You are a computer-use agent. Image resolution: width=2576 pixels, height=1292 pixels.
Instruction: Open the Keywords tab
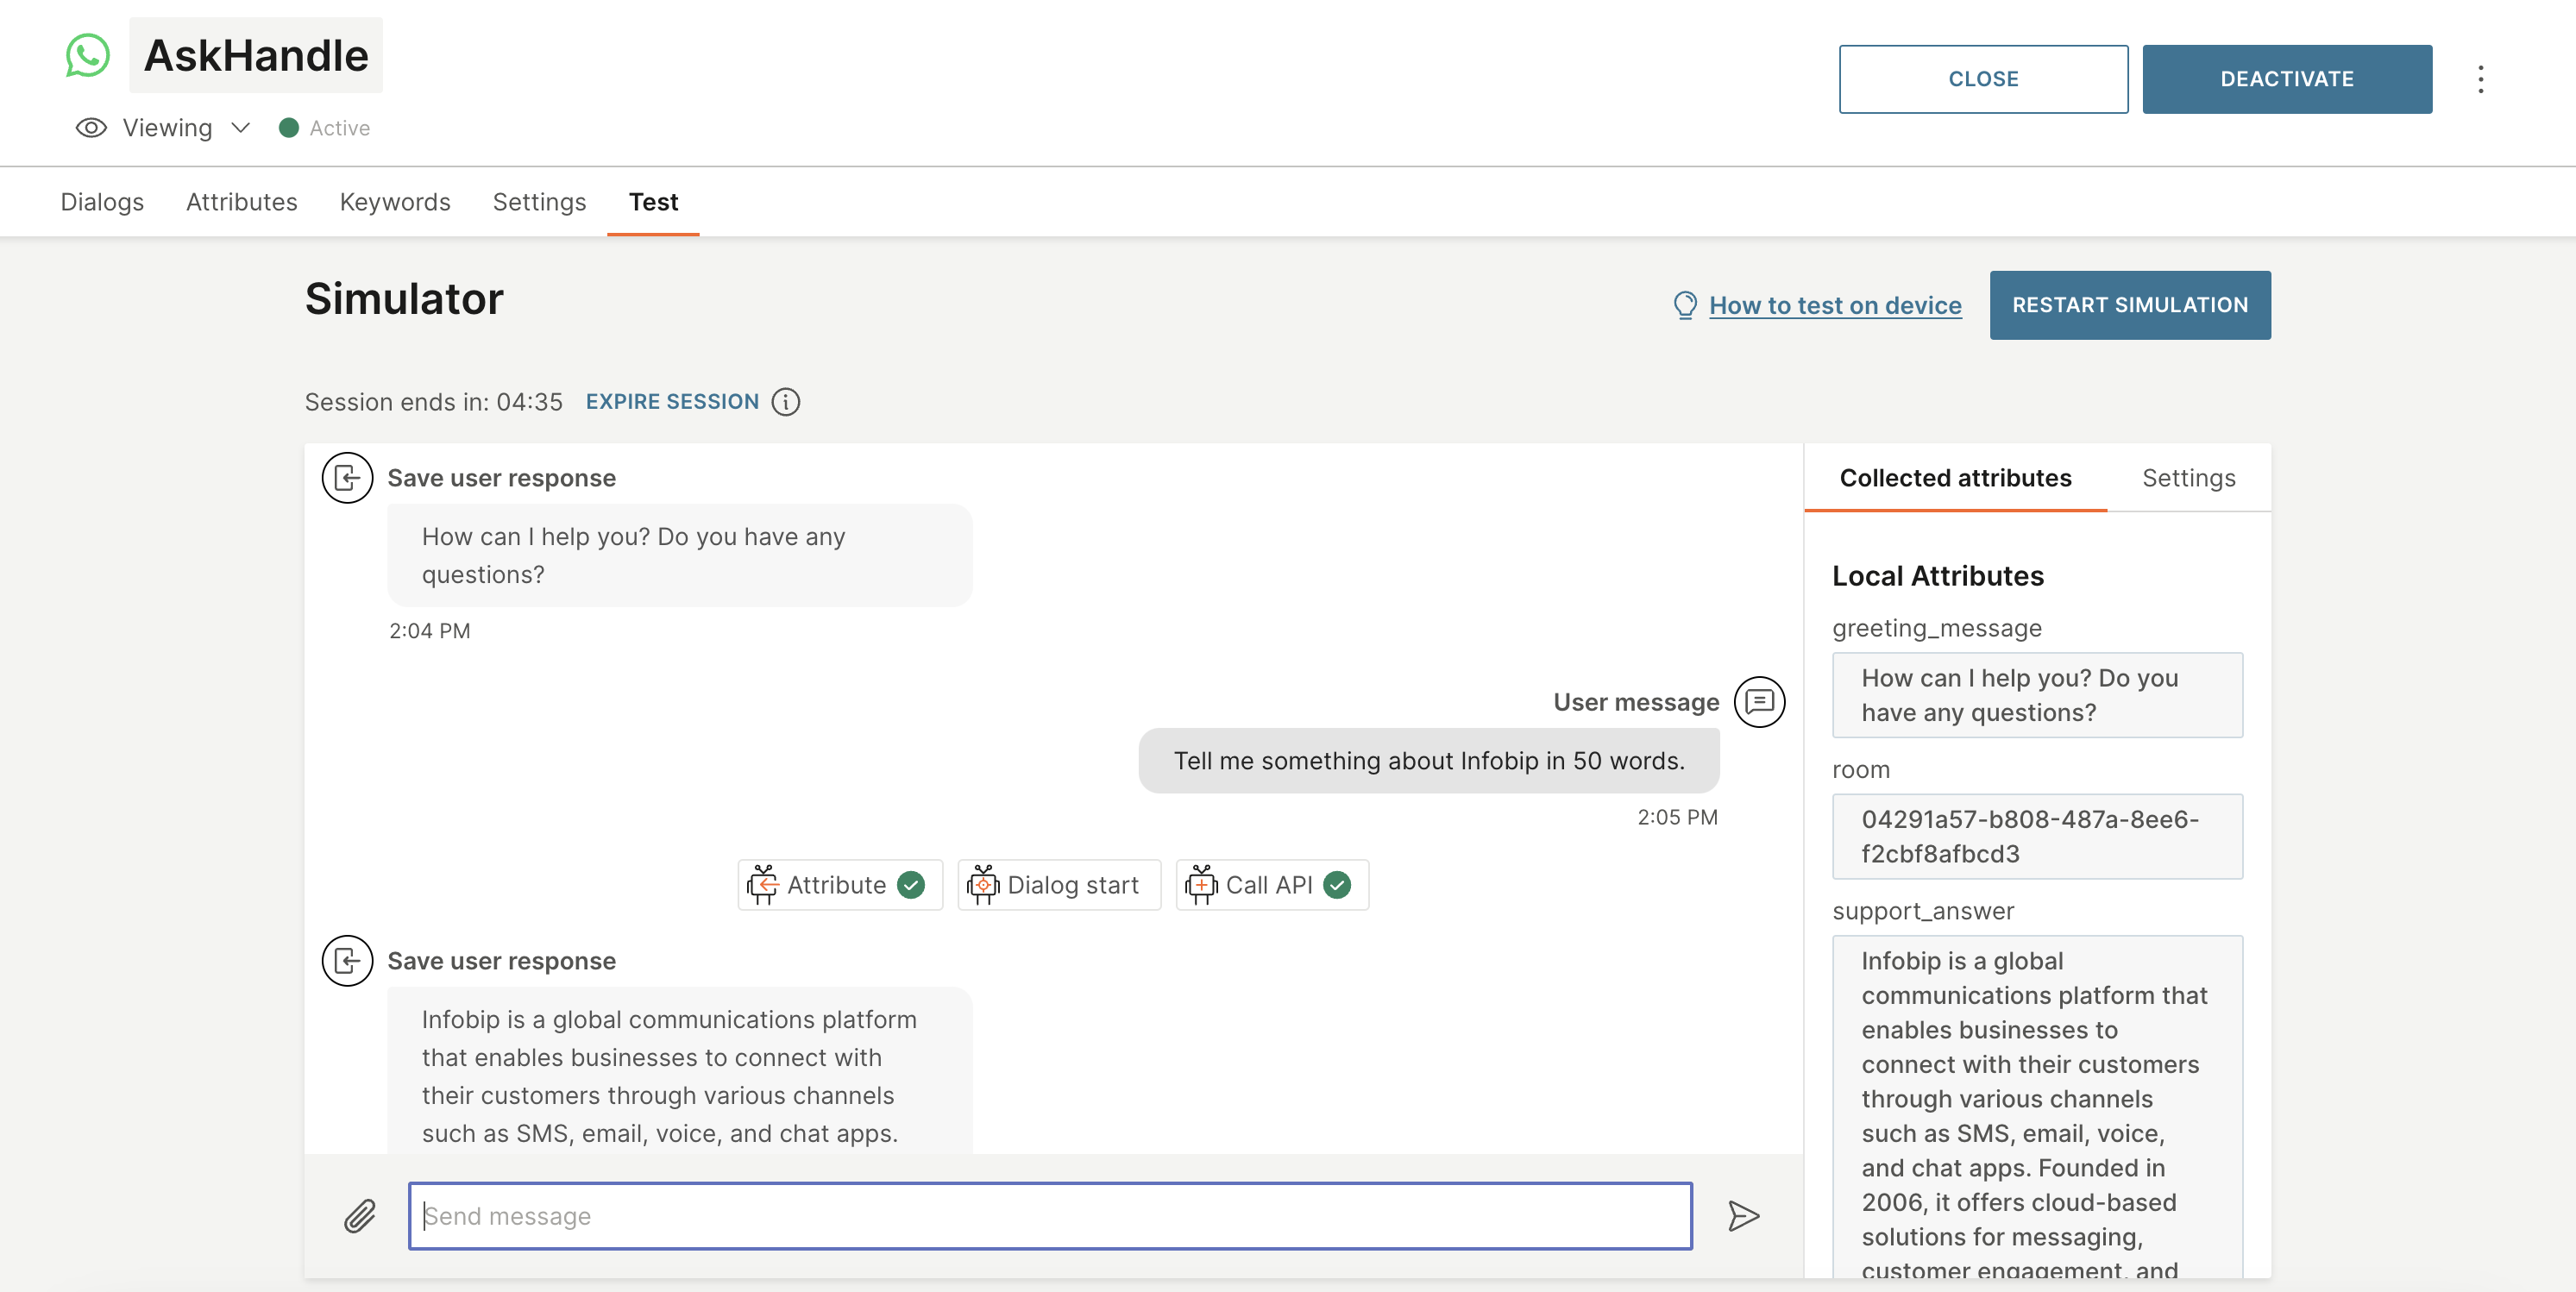(395, 201)
